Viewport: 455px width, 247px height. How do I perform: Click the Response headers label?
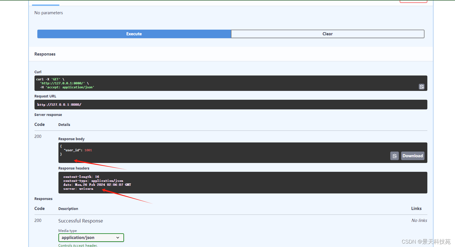point(74,168)
